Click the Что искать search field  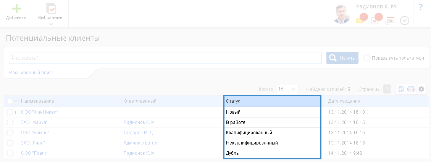[165, 58]
